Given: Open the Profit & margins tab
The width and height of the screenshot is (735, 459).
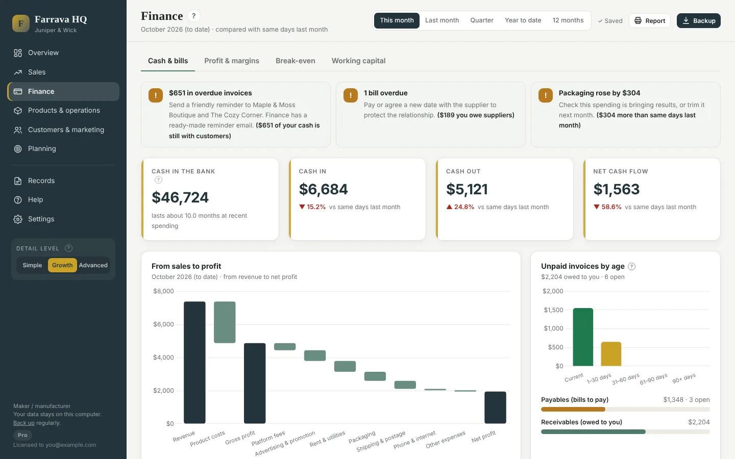Looking at the screenshot, I should pyautogui.click(x=232, y=61).
